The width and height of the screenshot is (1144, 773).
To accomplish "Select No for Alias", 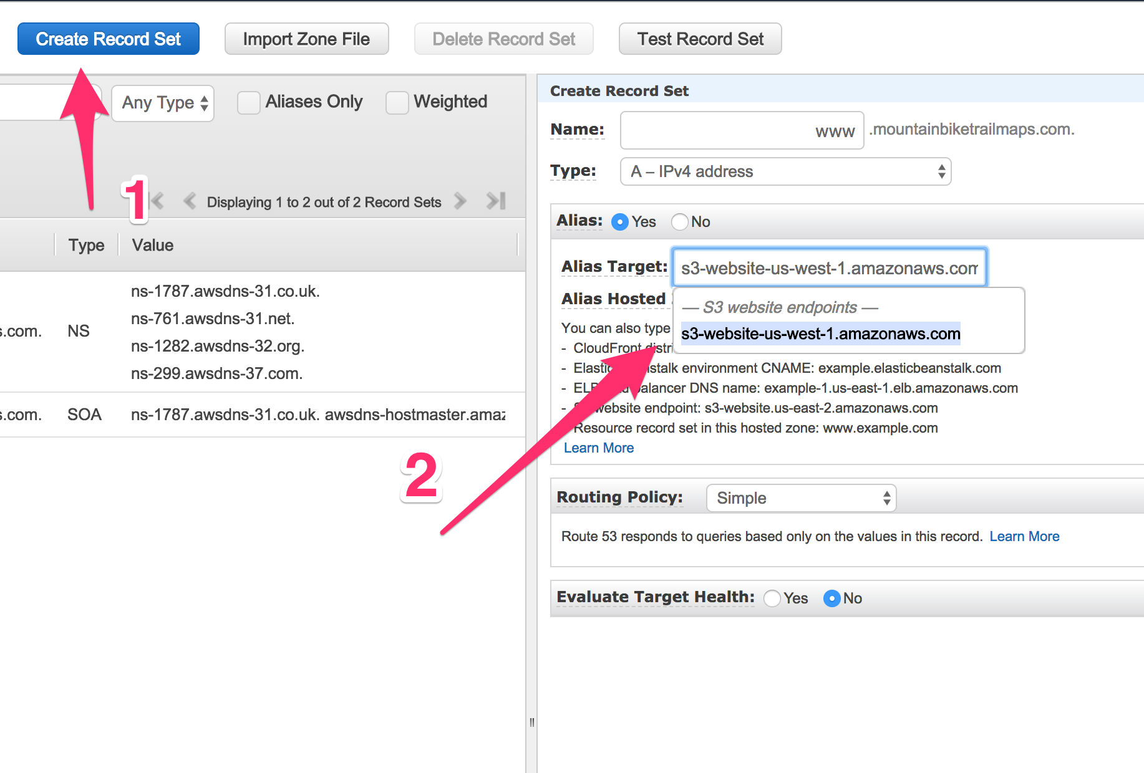I will [680, 222].
